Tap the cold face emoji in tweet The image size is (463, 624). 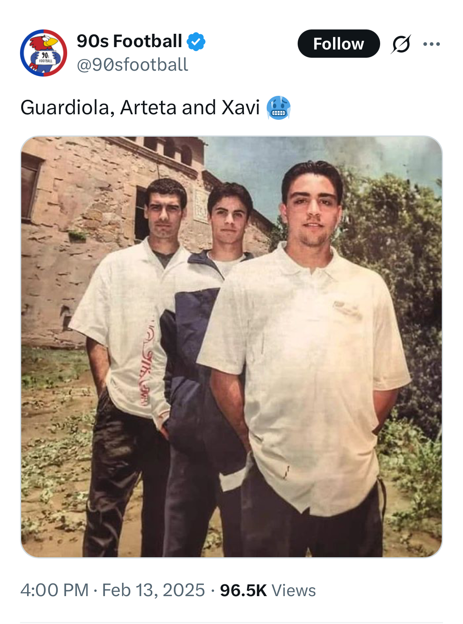pos(278,108)
